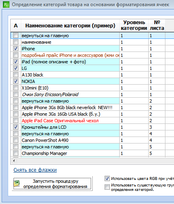Click sheet number 4 in Canon PowerShot row
The width and height of the screenshot is (174, 204).
[151, 140]
